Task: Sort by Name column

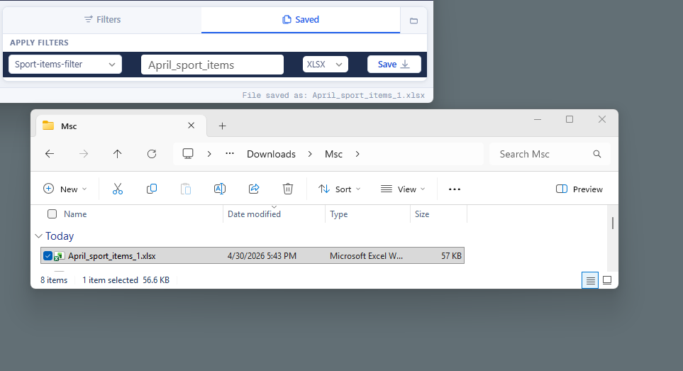Action: (x=75, y=214)
